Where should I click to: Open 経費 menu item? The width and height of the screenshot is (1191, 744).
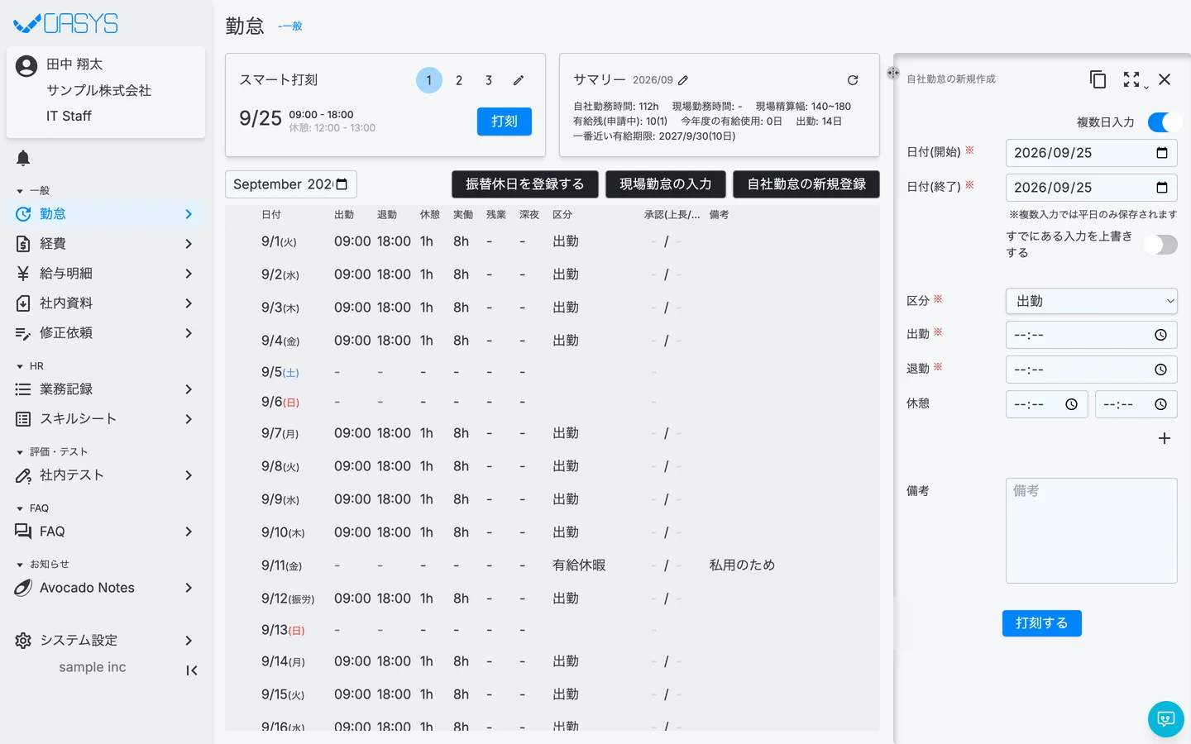pos(106,244)
